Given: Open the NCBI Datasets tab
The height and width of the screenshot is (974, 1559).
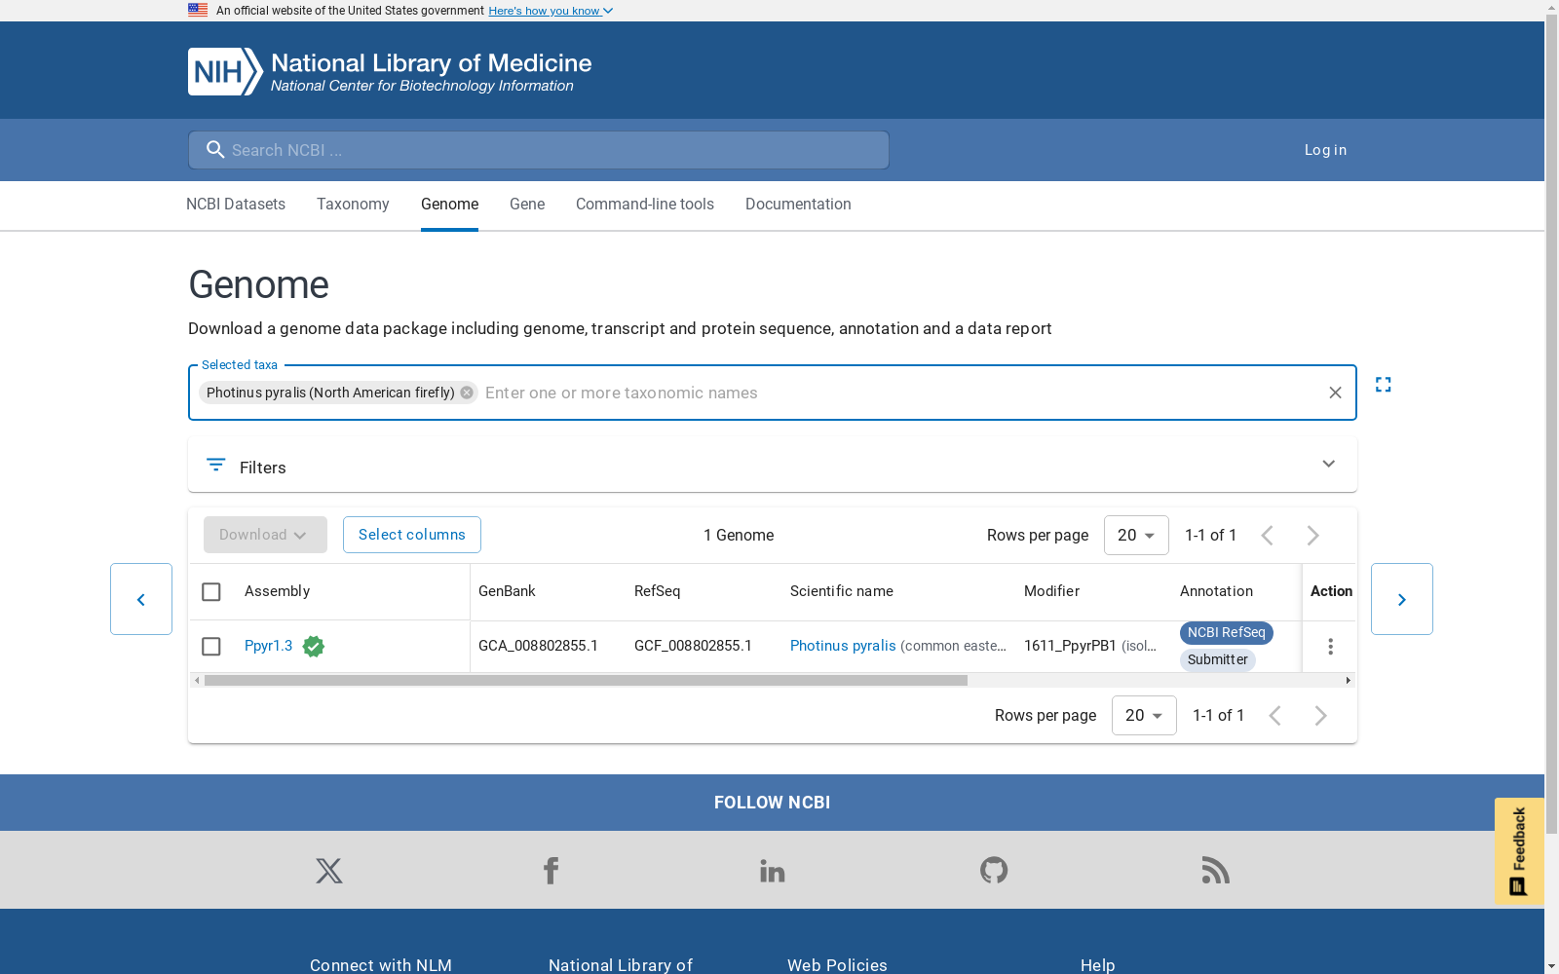Looking at the screenshot, I should pos(236,205).
